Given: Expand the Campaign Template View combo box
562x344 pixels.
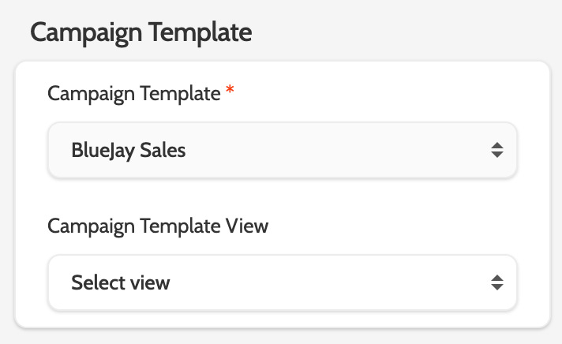Looking at the screenshot, I should [x=282, y=282].
